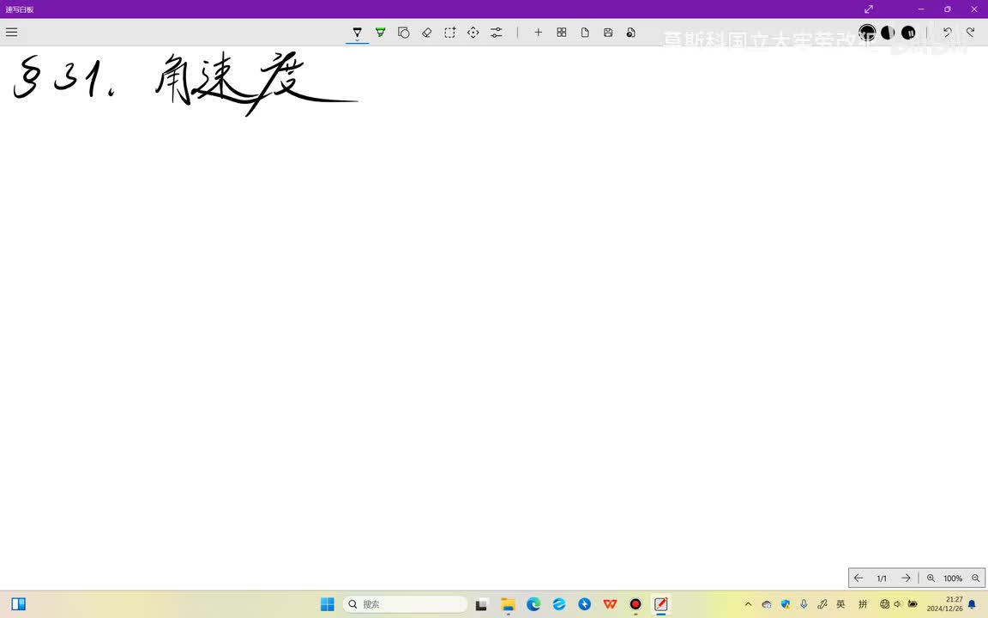The image size is (988, 618).
Task: Switch to the whiteboard app taskbar icon
Action: tap(661, 604)
